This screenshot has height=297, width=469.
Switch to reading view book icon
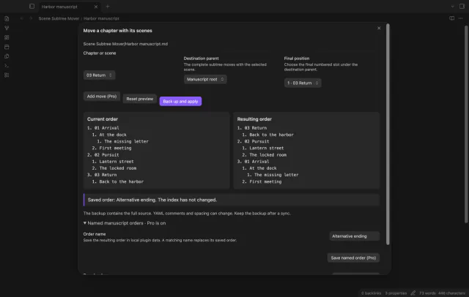(451, 18)
